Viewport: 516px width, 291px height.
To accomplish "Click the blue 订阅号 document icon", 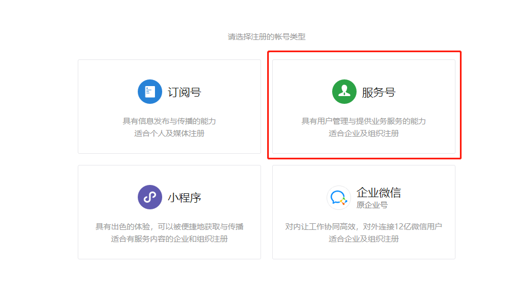I will pos(150,92).
